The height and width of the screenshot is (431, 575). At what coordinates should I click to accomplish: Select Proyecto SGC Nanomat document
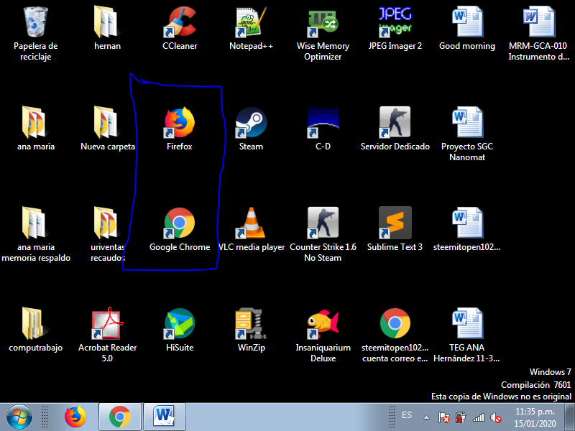(x=466, y=123)
